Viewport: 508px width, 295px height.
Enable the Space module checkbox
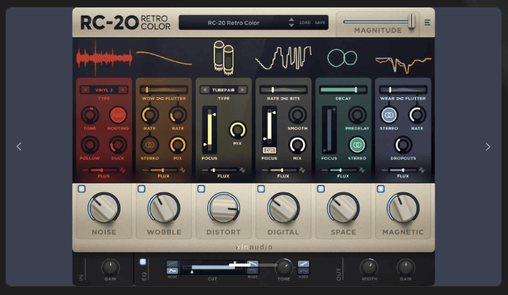pyautogui.click(x=320, y=189)
